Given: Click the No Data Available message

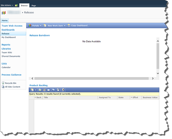Looking at the screenshot, I should pyautogui.click(x=91, y=41).
